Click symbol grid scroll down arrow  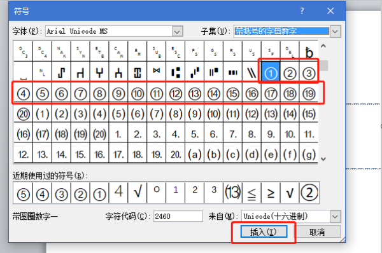(x=323, y=159)
